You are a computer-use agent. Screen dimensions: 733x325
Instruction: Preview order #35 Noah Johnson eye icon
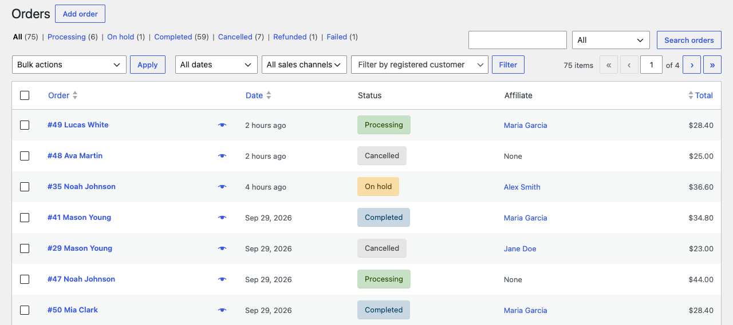click(222, 187)
